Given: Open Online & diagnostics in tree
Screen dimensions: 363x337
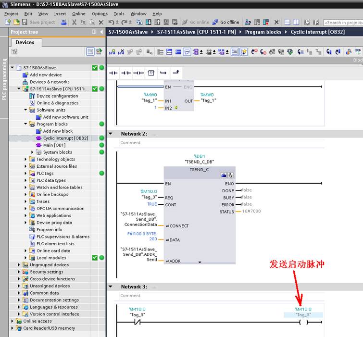Looking at the screenshot, I should pyautogui.click(x=57, y=103).
